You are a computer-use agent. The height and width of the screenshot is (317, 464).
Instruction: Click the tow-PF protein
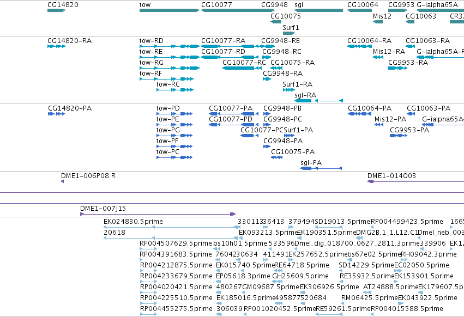(x=174, y=147)
